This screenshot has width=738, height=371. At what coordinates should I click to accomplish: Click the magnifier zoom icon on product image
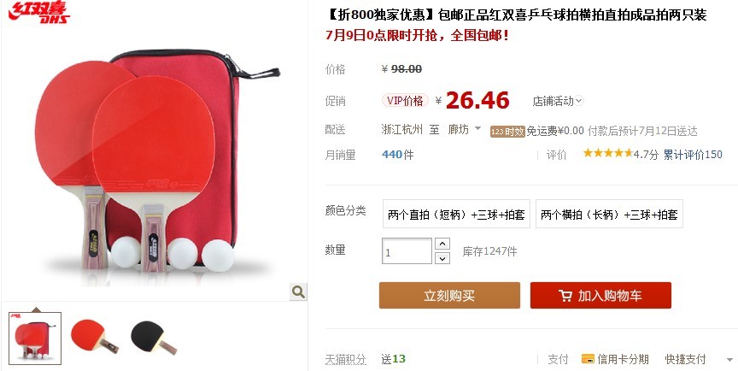(298, 291)
